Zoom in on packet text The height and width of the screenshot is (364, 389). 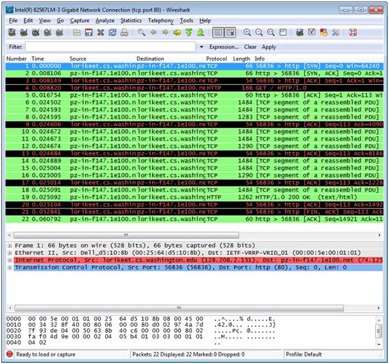247,32
